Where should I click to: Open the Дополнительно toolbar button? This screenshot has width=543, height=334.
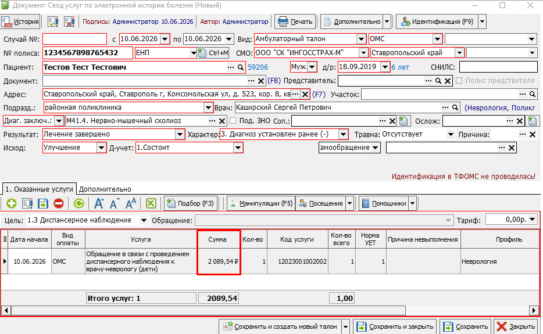point(352,21)
